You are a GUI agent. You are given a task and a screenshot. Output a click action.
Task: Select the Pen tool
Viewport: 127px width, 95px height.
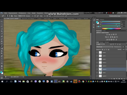(x=2, y=56)
